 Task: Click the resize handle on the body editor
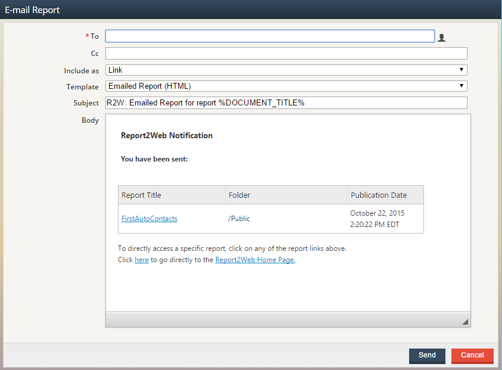coord(465,321)
